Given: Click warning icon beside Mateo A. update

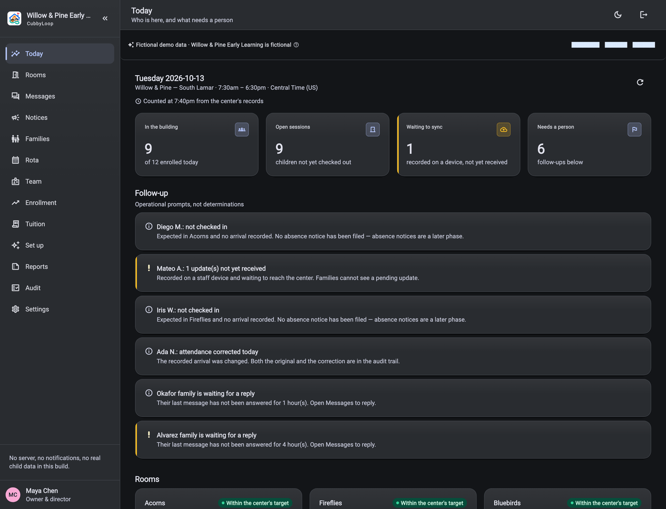Looking at the screenshot, I should [149, 268].
